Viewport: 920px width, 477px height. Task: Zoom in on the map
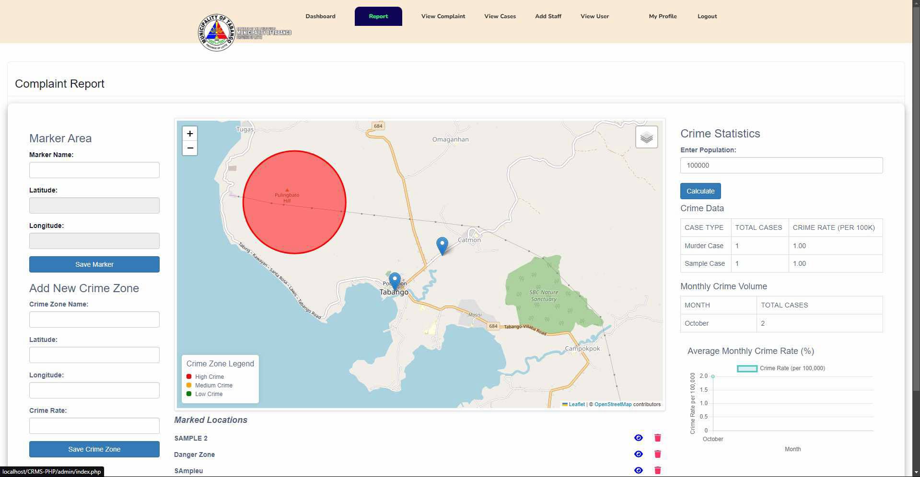[190, 134]
